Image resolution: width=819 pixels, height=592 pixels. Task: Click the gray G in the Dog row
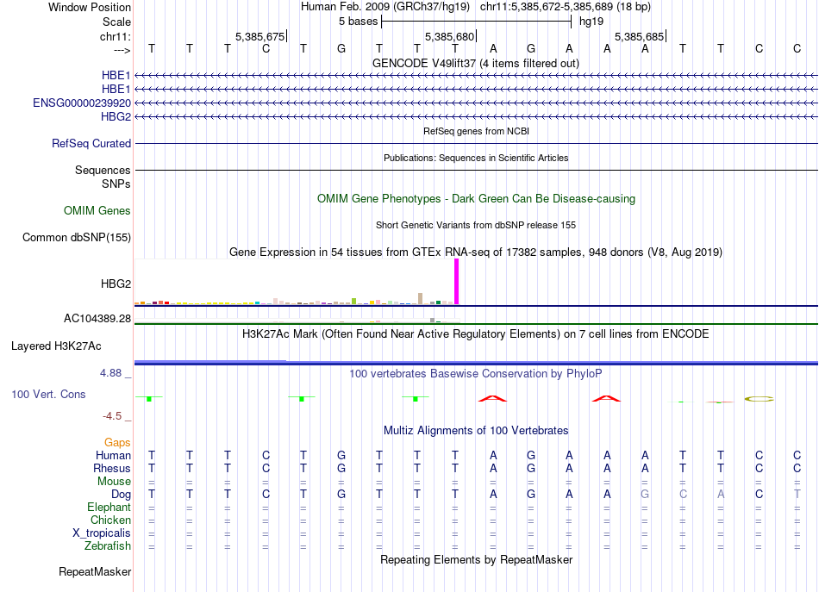[645, 494]
